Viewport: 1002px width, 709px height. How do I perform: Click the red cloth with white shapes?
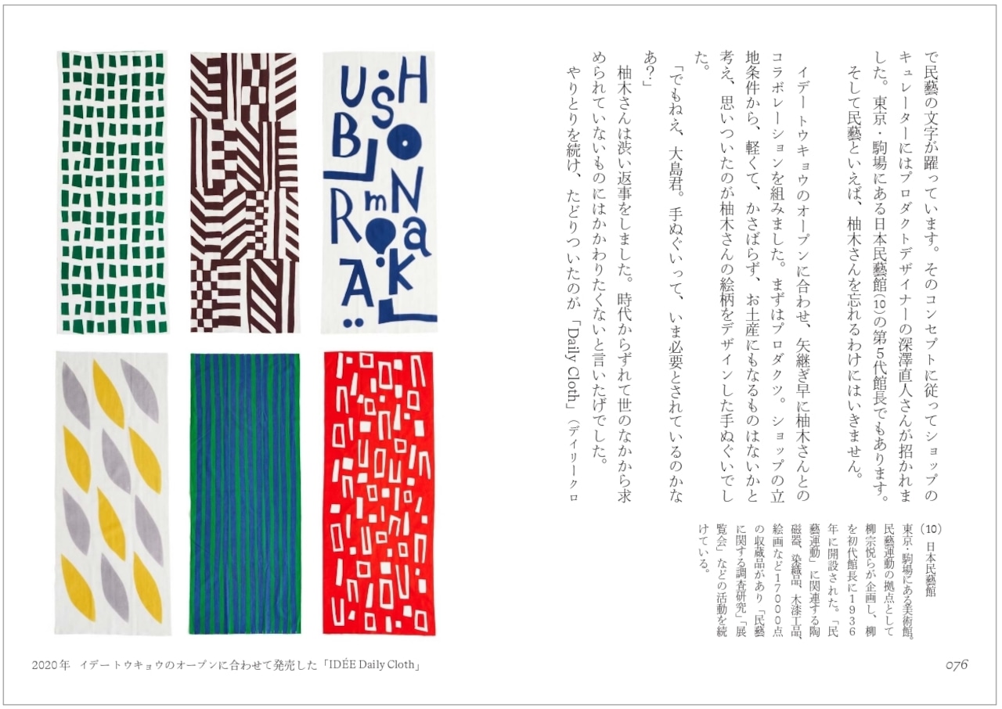pos(378,494)
